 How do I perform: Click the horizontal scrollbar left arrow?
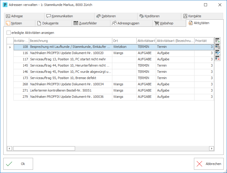10,148
